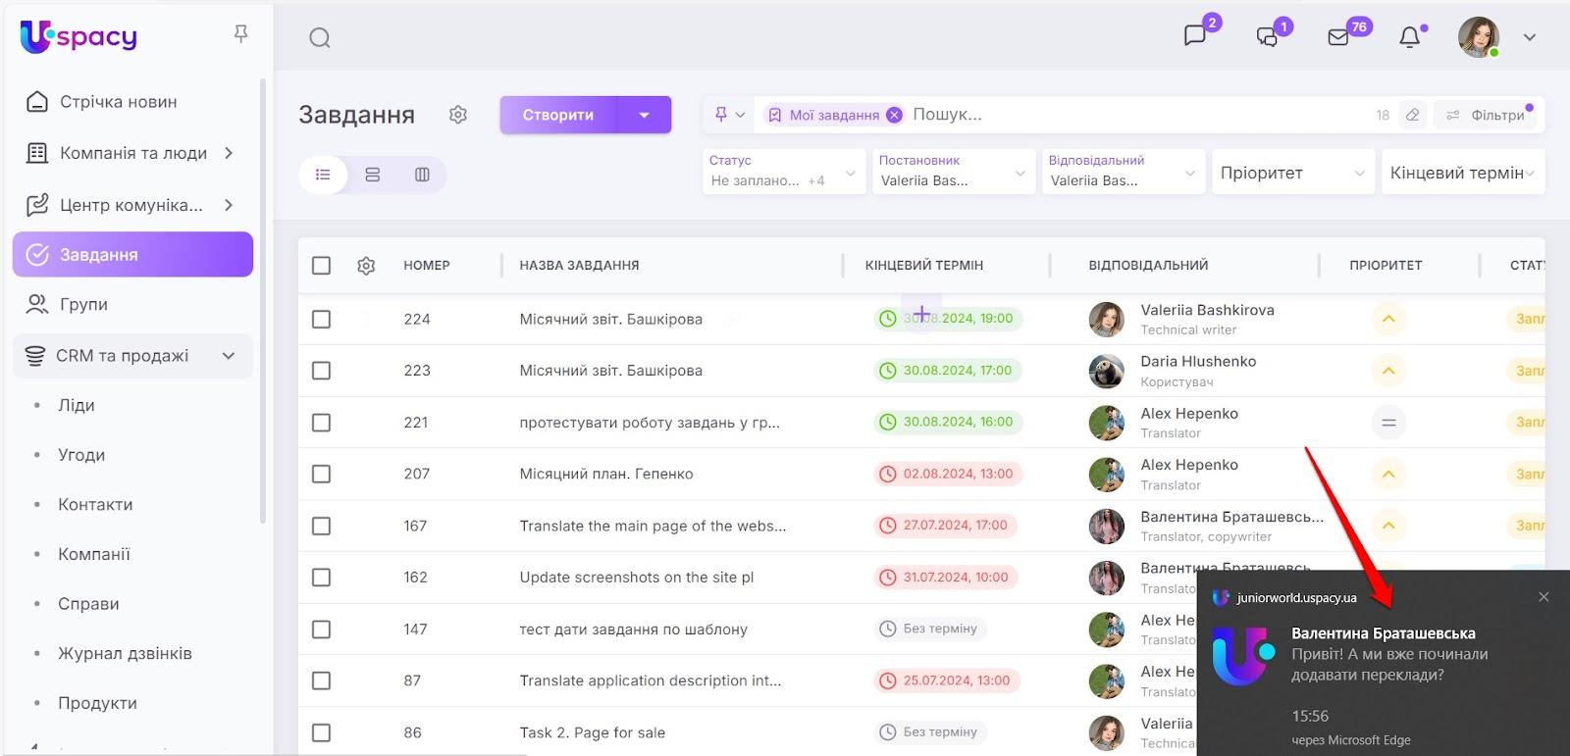The image size is (1570, 756).
Task: Toggle the select-all checkbox in table header
Action: point(321,266)
